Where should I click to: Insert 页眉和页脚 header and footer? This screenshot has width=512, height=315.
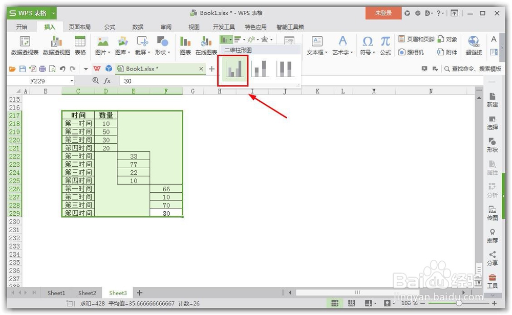pyautogui.click(x=420, y=38)
